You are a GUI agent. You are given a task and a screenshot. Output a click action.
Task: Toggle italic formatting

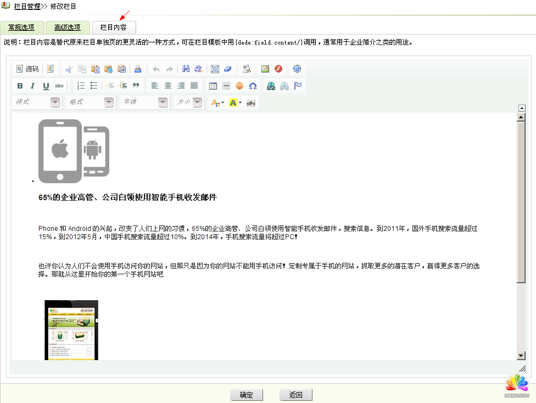[x=32, y=86]
